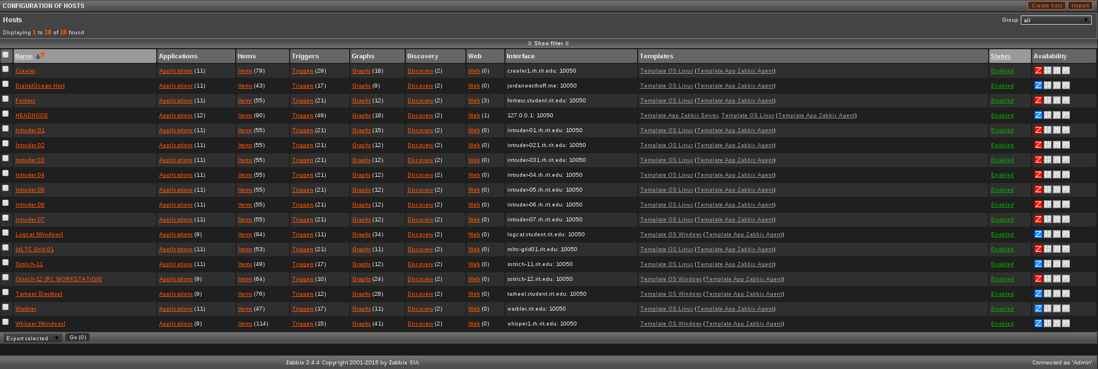Open the Group dropdown showing 'all'
1098x369 pixels.
[x=1056, y=20]
